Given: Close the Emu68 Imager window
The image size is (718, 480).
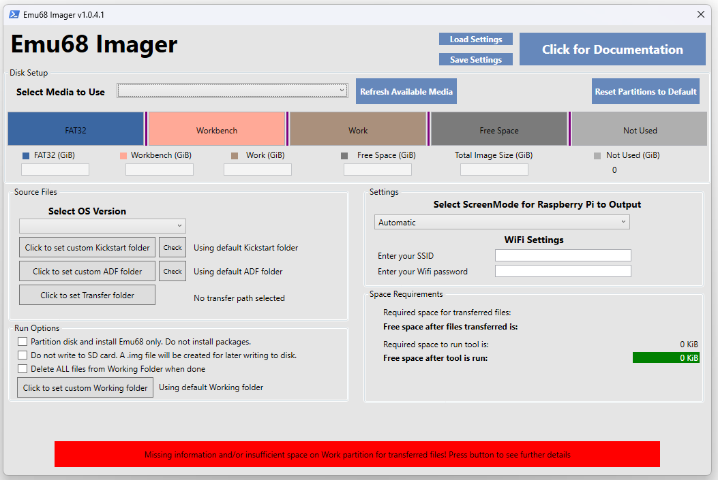Looking at the screenshot, I should pyautogui.click(x=700, y=14).
